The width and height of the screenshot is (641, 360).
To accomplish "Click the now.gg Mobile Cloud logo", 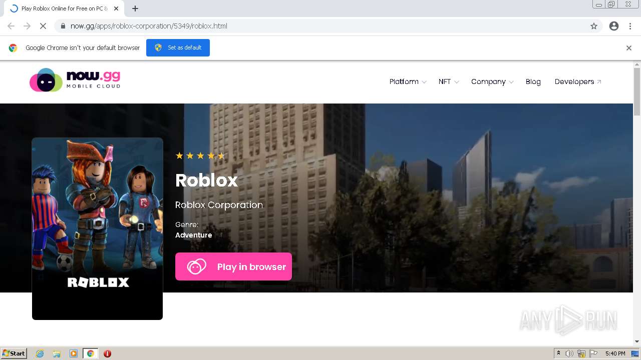I will (x=75, y=80).
